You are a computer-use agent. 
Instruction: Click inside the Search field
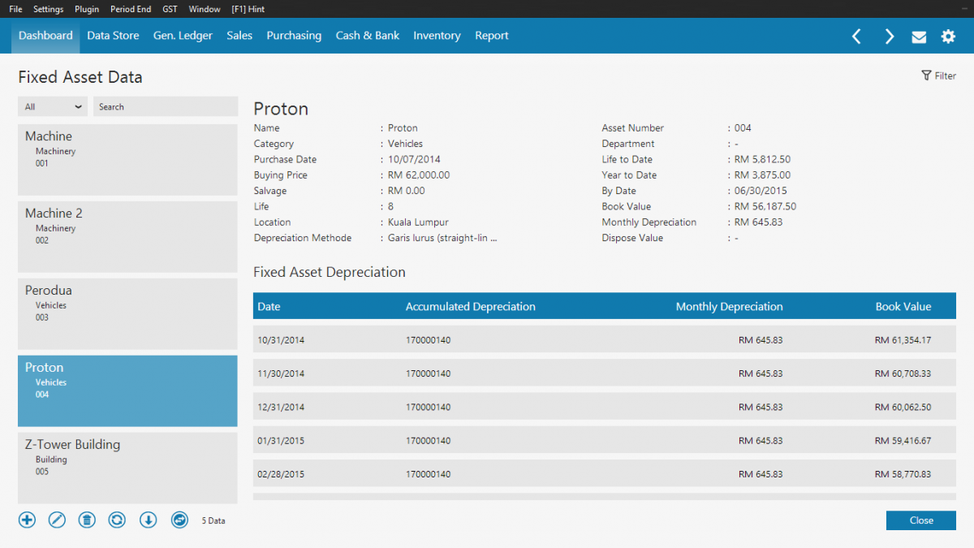point(165,106)
